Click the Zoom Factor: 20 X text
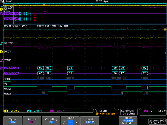 click(15, 26)
